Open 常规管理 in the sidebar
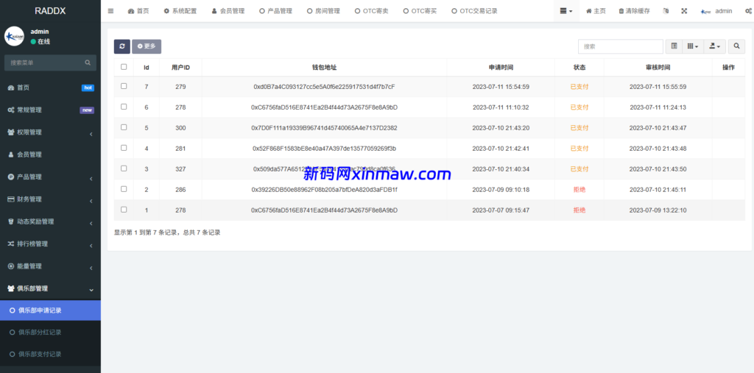 [x=50, y=110]
